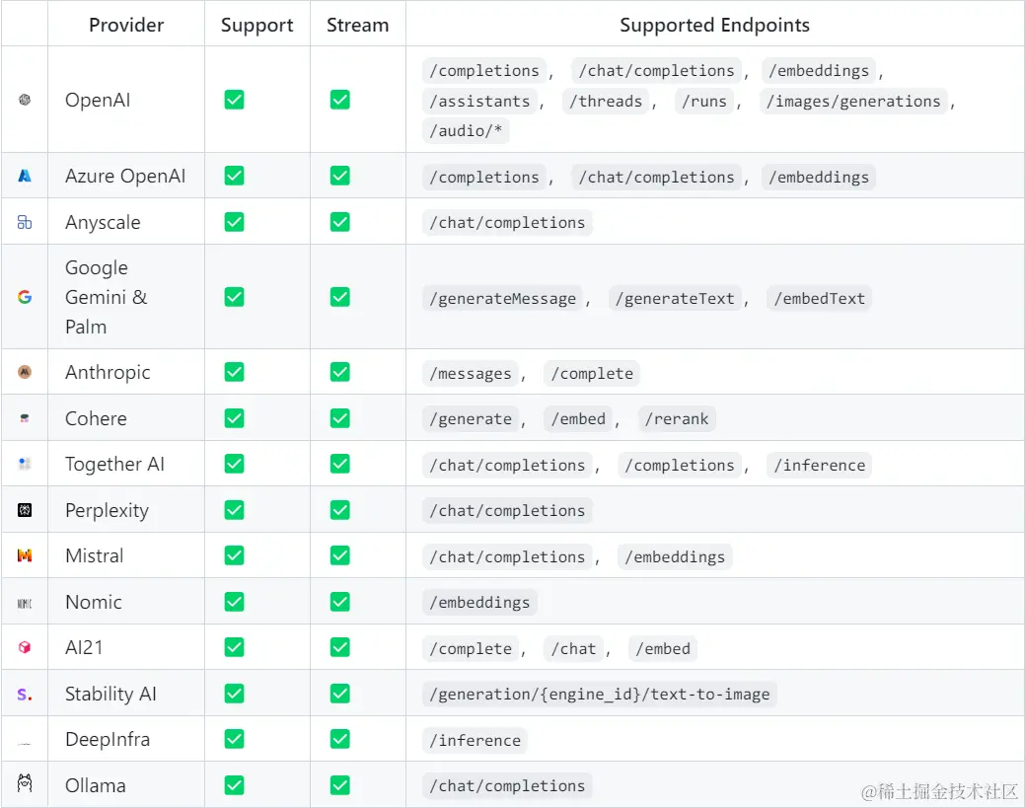Click the /assistants endpoint tag

click(x=479, y=102)
